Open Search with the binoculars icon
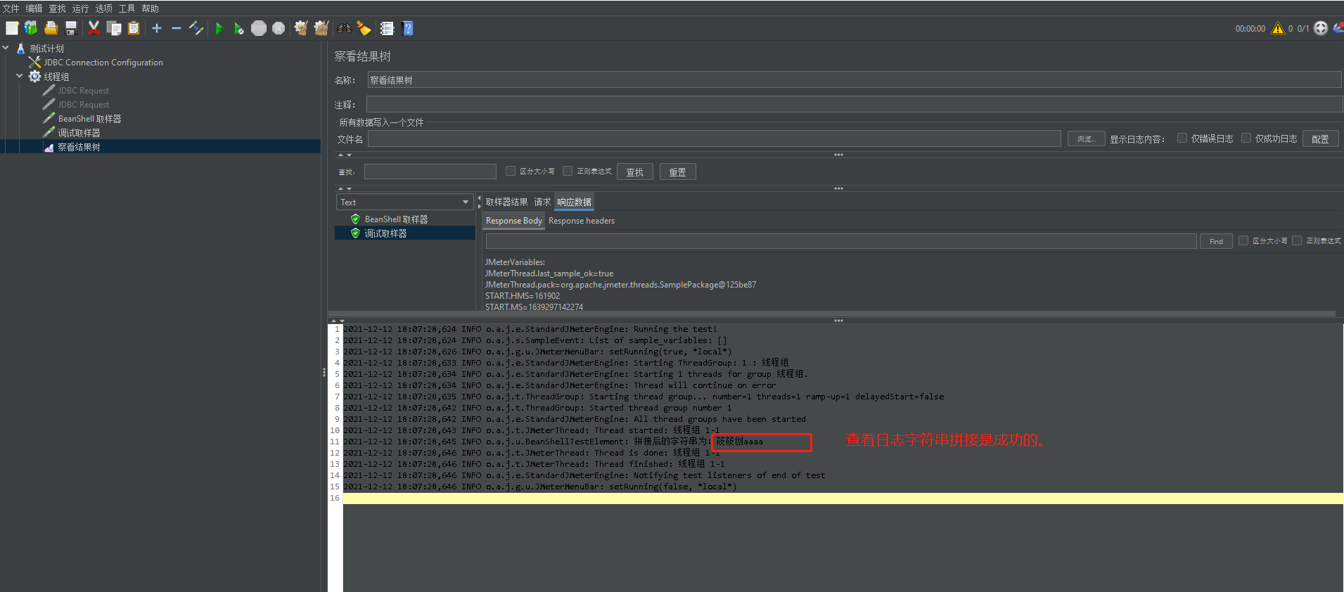Viewport: 1344px width, 592px height. [x=345, y=28]
